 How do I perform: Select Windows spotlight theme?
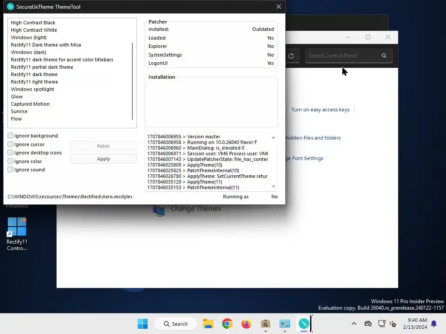click(32, 89)
